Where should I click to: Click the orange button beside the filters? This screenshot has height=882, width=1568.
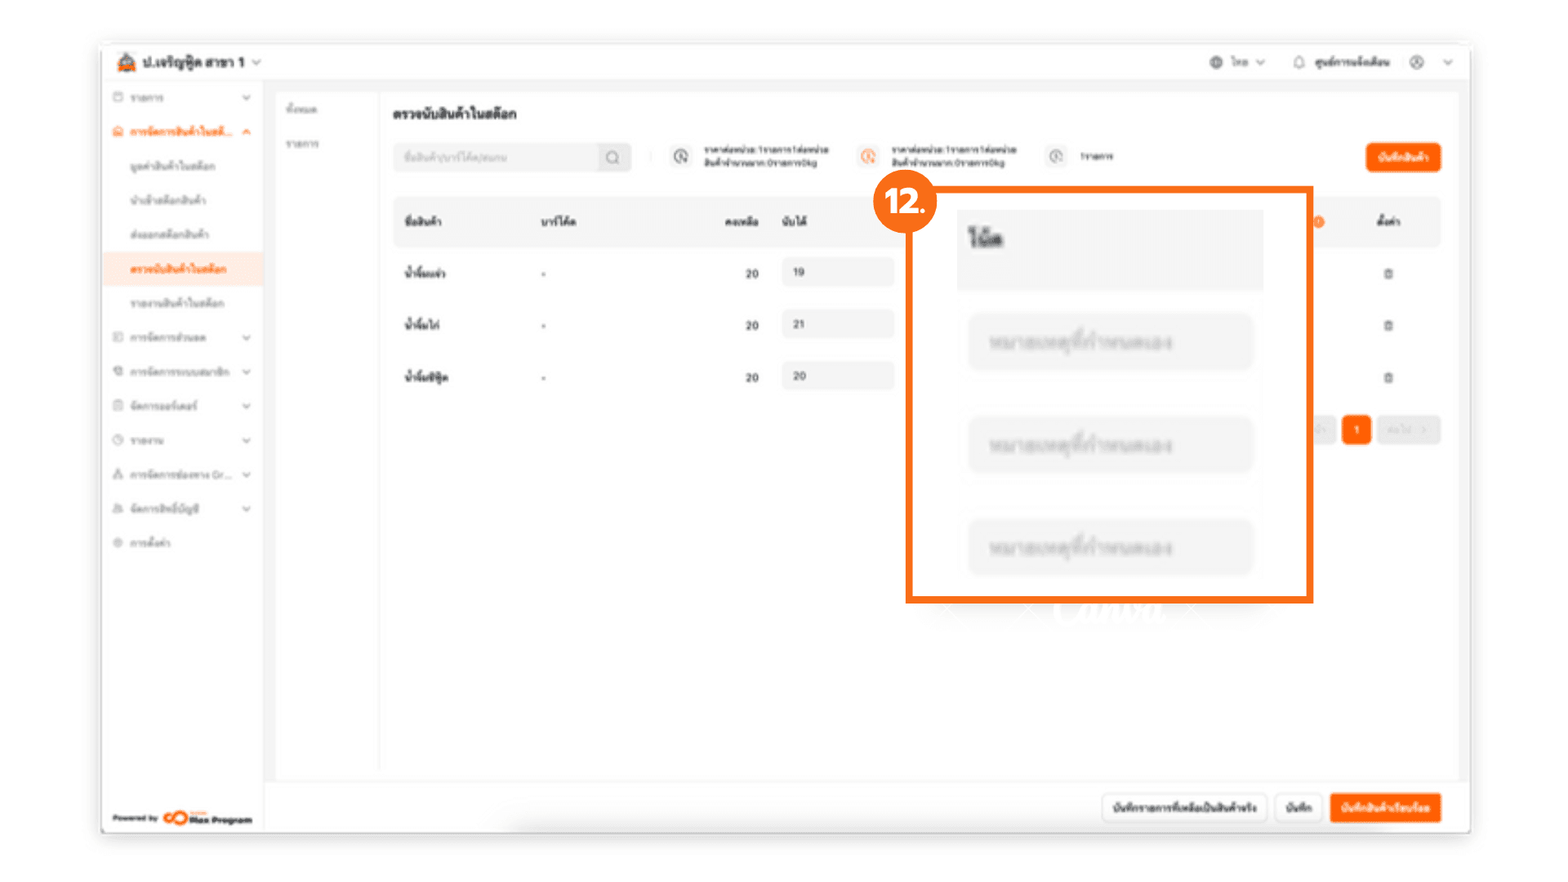pyautogui.click(x=1403, y=157)
